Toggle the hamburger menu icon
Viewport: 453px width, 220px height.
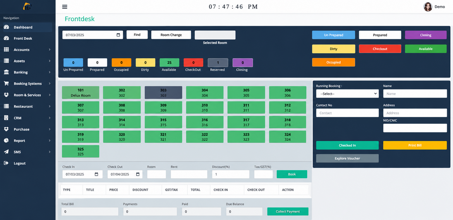pos(65,7)
